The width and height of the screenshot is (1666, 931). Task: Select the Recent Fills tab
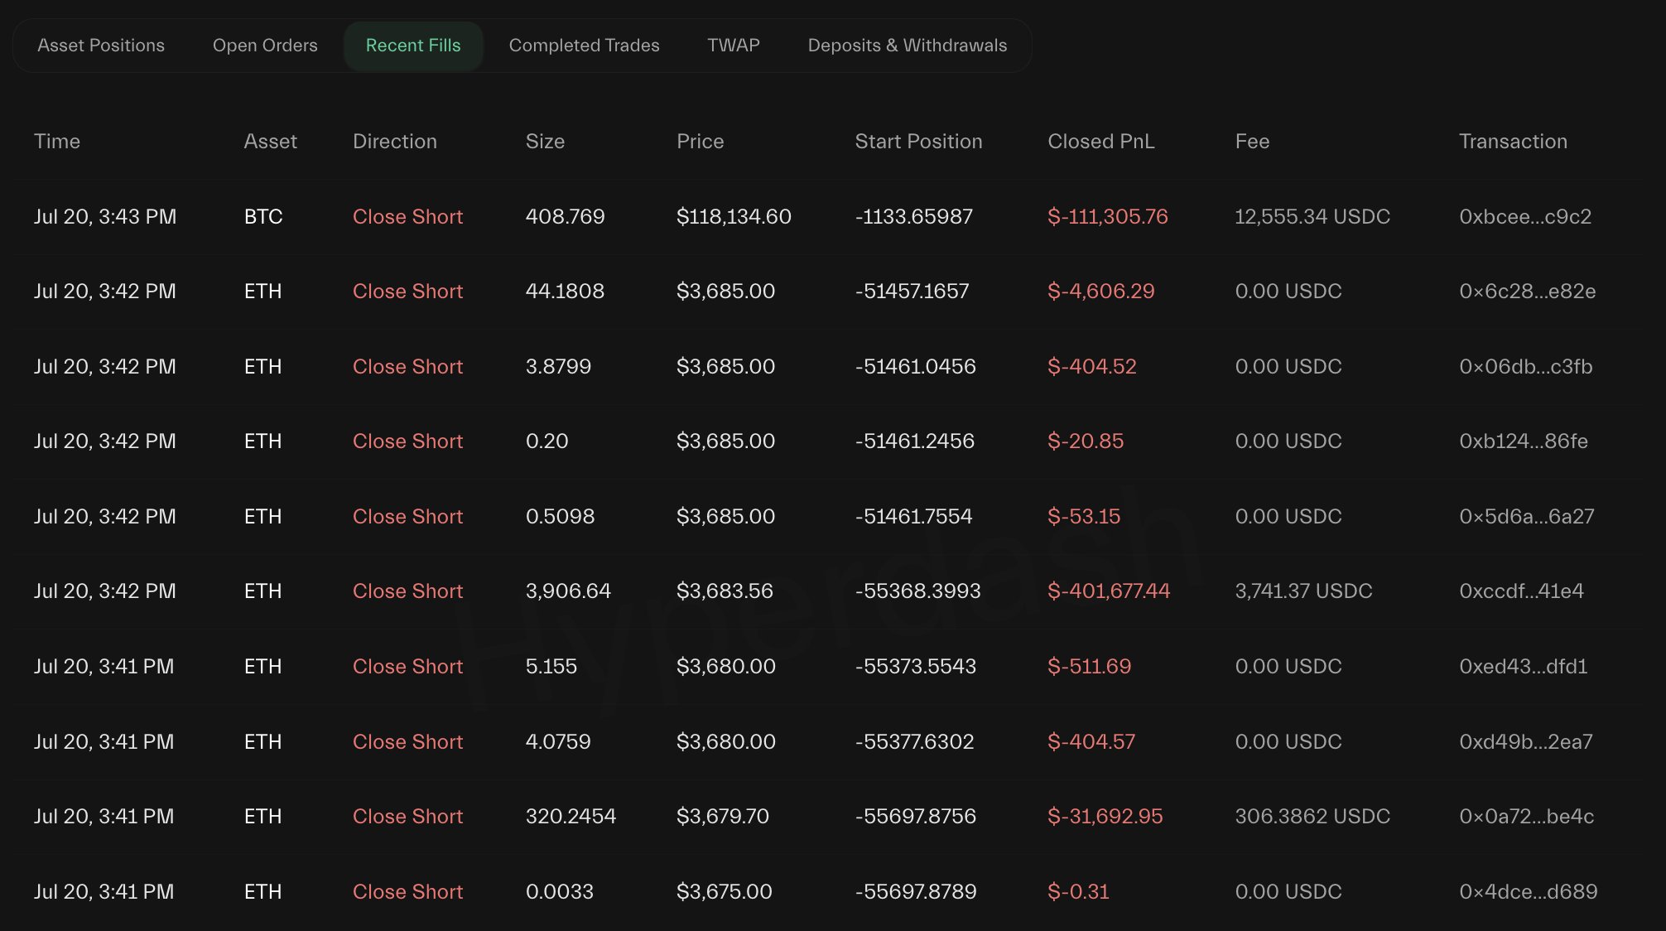[413, 46]
